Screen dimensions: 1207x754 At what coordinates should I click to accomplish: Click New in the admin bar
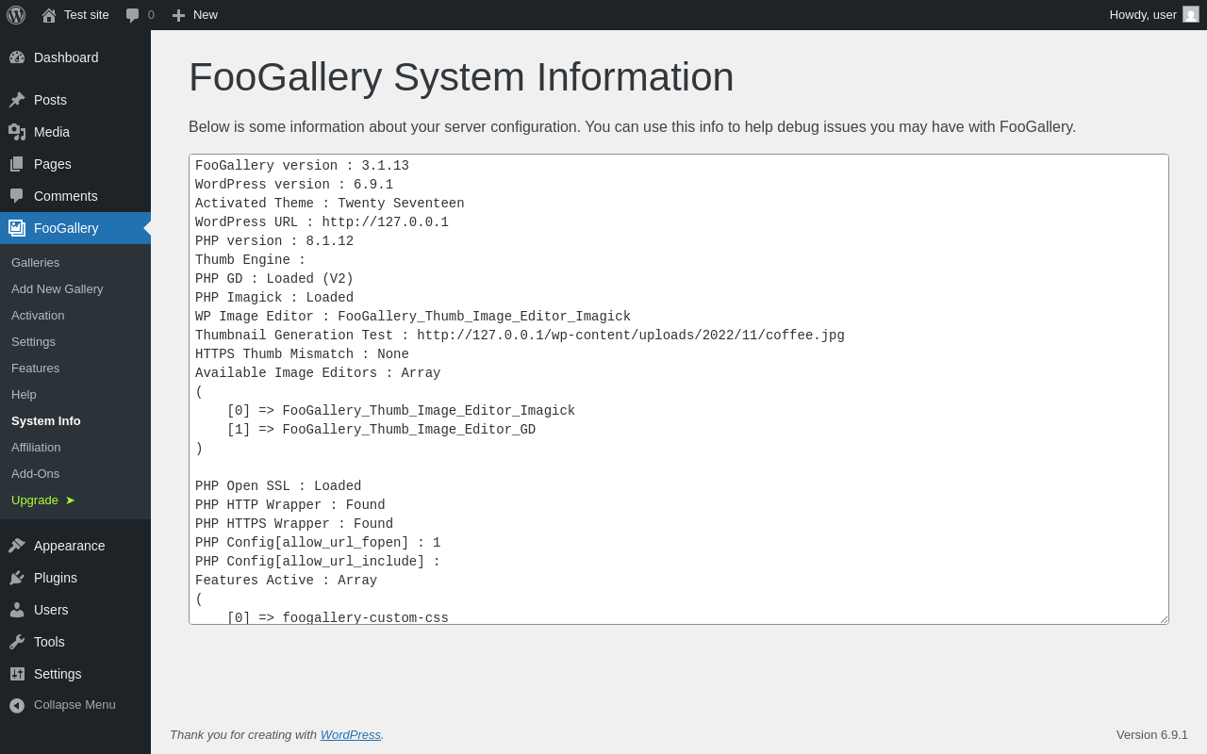(x=195, y=15)
